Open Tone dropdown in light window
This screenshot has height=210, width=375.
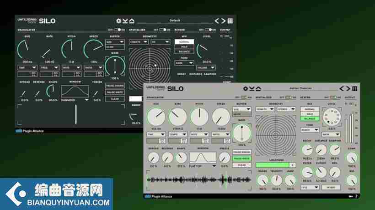310,130
